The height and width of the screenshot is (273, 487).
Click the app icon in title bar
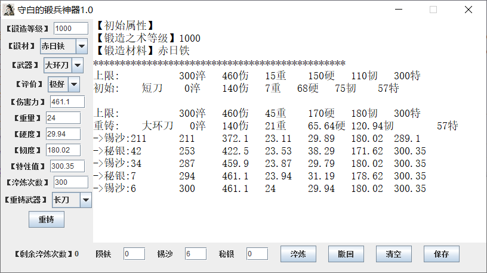tap(9, 10)
